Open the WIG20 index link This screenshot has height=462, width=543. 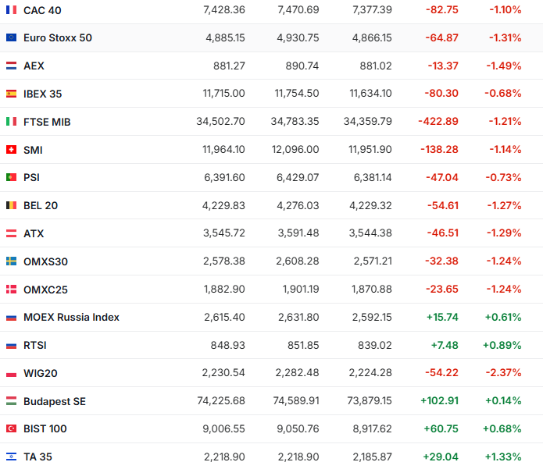click(41, 373)
